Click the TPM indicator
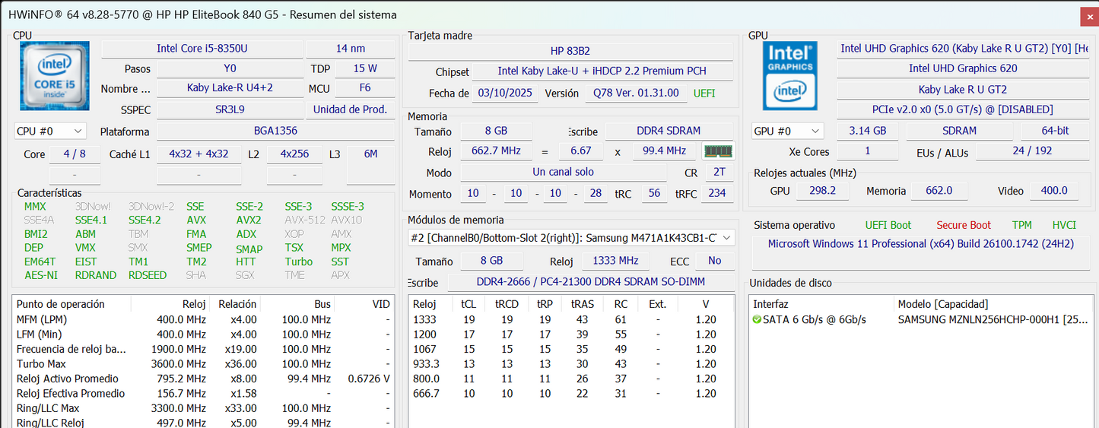This screenshot has width=1099, height=428. 1021,225
